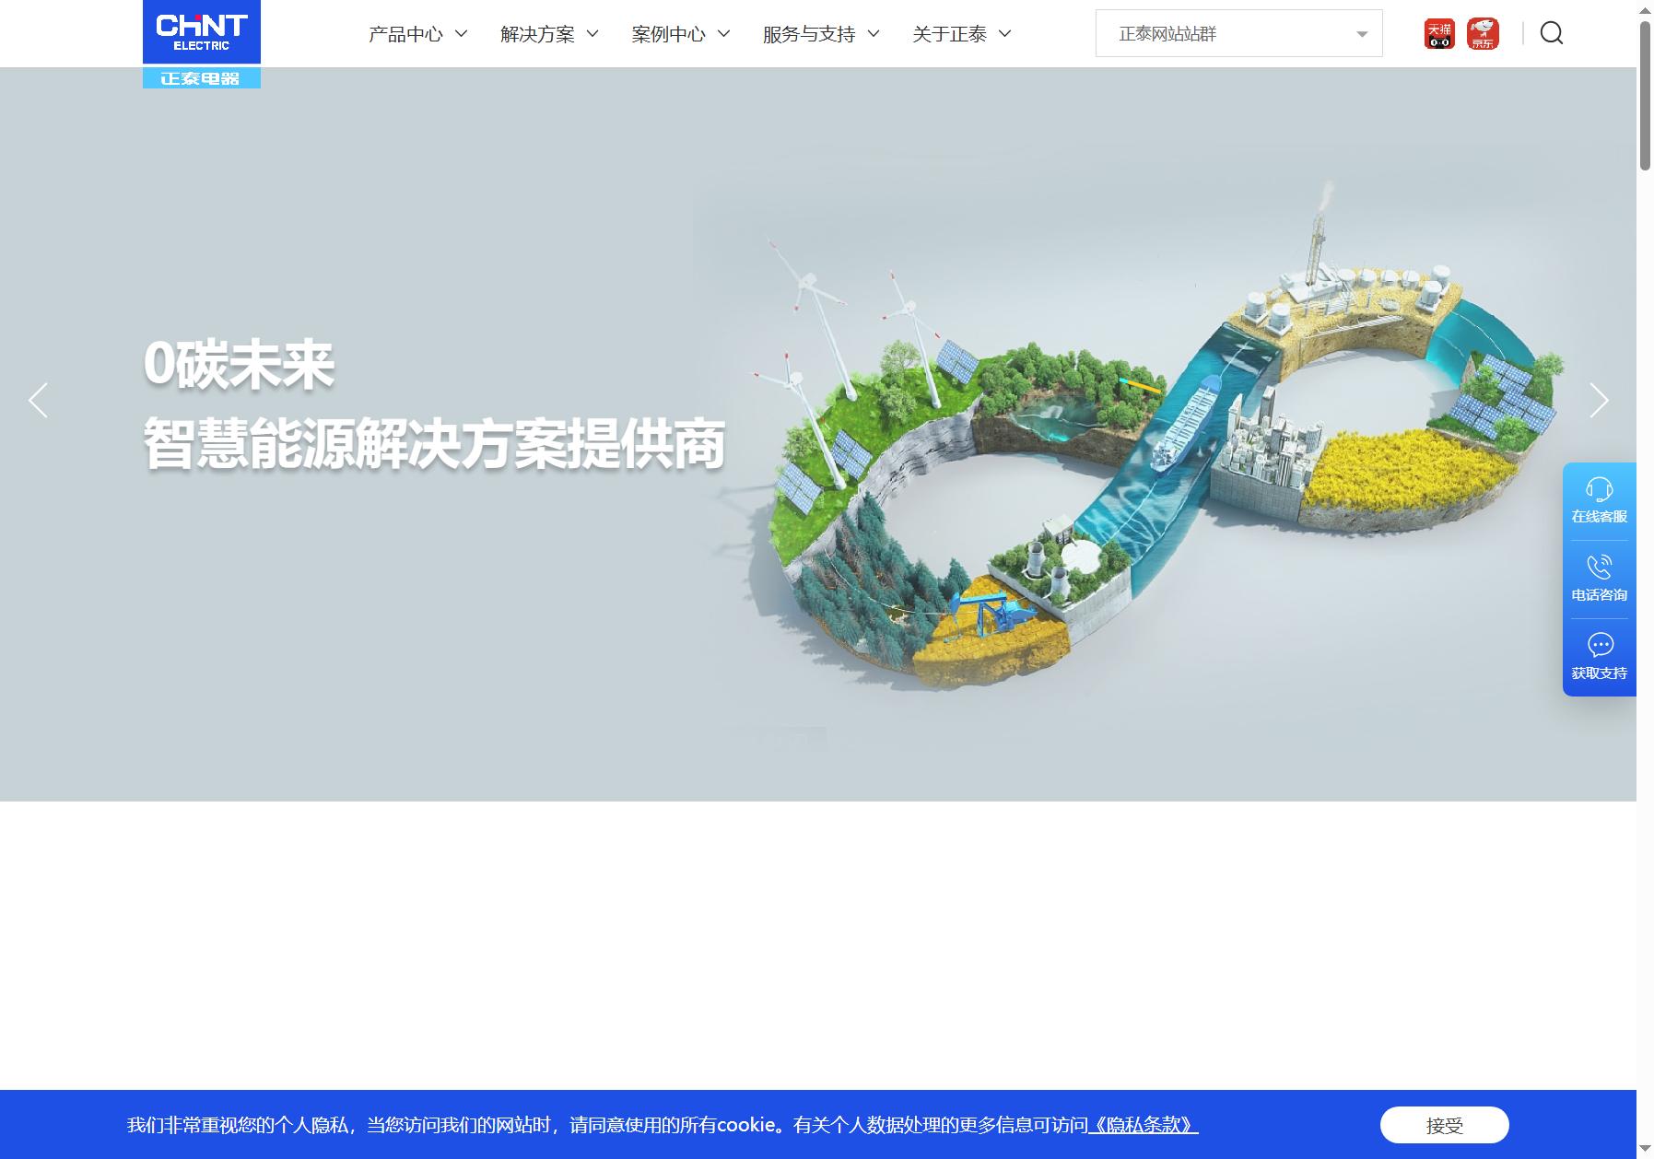Image resolution: width=1654 pixels, height=1159 pixels.
Task: Click the search magnifier icon
Action: pos(1552,33)
